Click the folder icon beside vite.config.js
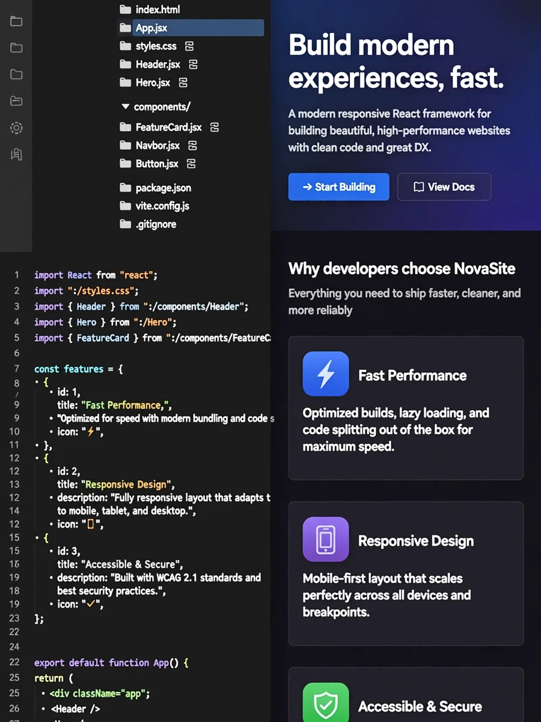 point(125,206)
